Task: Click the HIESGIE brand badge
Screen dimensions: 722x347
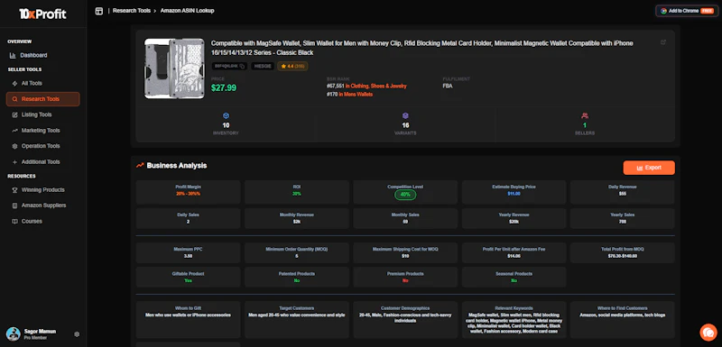Action: point(263,66)
